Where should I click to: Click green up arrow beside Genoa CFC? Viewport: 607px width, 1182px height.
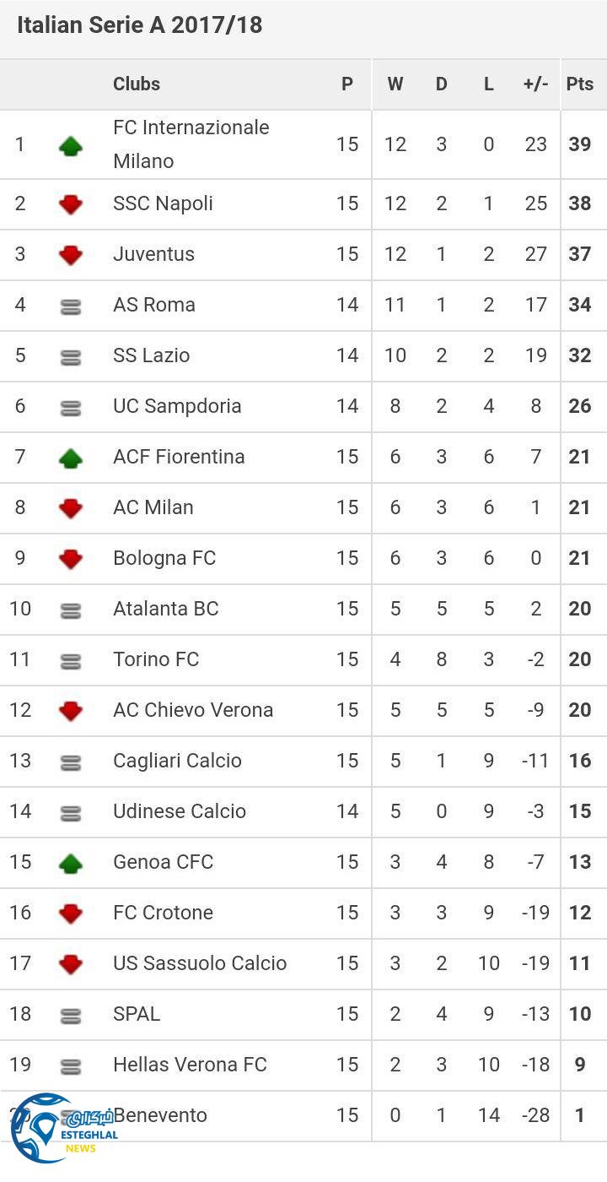tap(71, 863)
